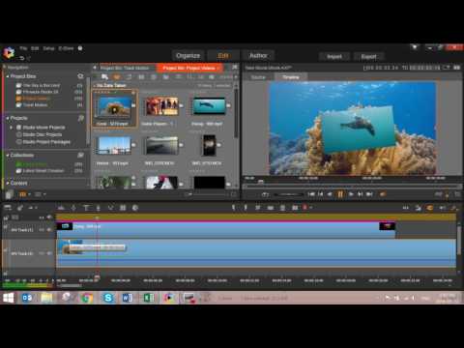This screenshot has width=464, height=348.
Task: Collapse the 'by Date Taken' group
Action: [x=95, y=85]
